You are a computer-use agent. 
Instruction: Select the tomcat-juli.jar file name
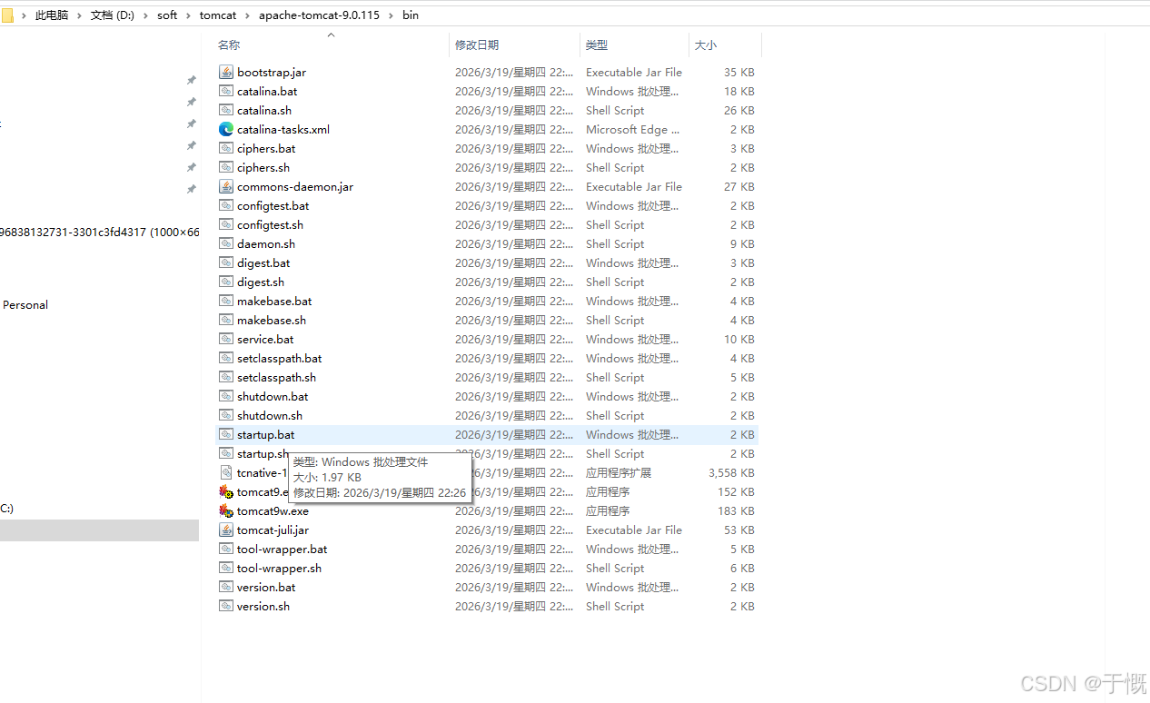pyautogui.click(x=273, y=530)
